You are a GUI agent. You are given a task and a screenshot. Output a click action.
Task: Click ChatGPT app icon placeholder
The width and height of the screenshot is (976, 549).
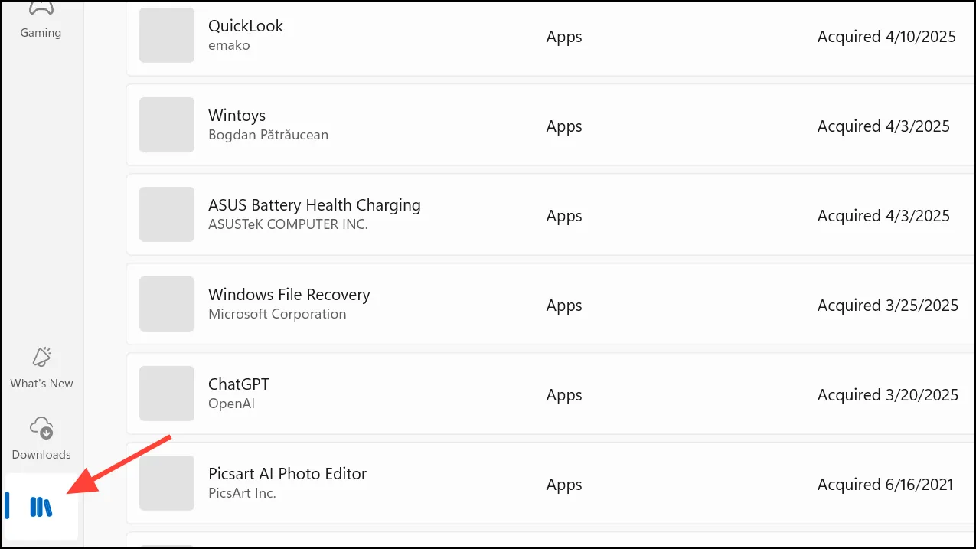pos(167,394)
